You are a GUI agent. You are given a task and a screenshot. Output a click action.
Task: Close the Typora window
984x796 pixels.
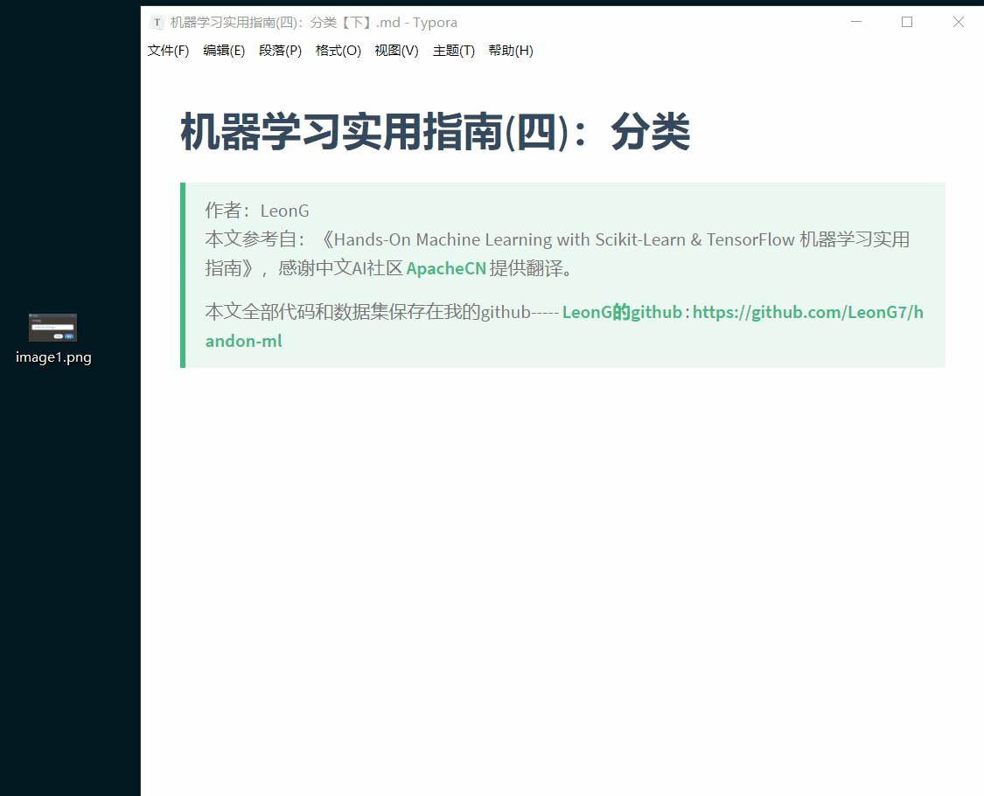point(958,23)
